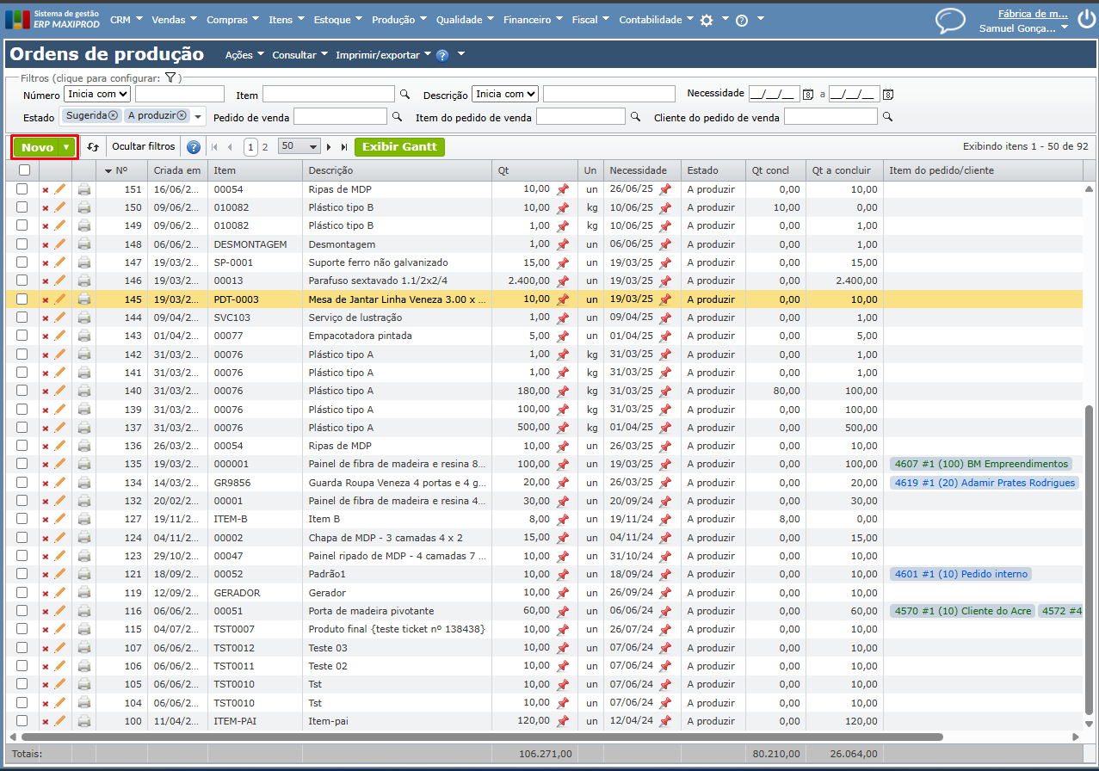Open the Número 'Inicia com' dropdown
The width and height of the screenshot is (1099, 771).
97,94
